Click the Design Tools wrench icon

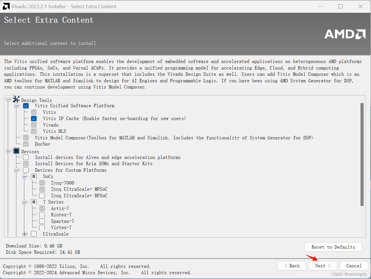tap(16, 99)
